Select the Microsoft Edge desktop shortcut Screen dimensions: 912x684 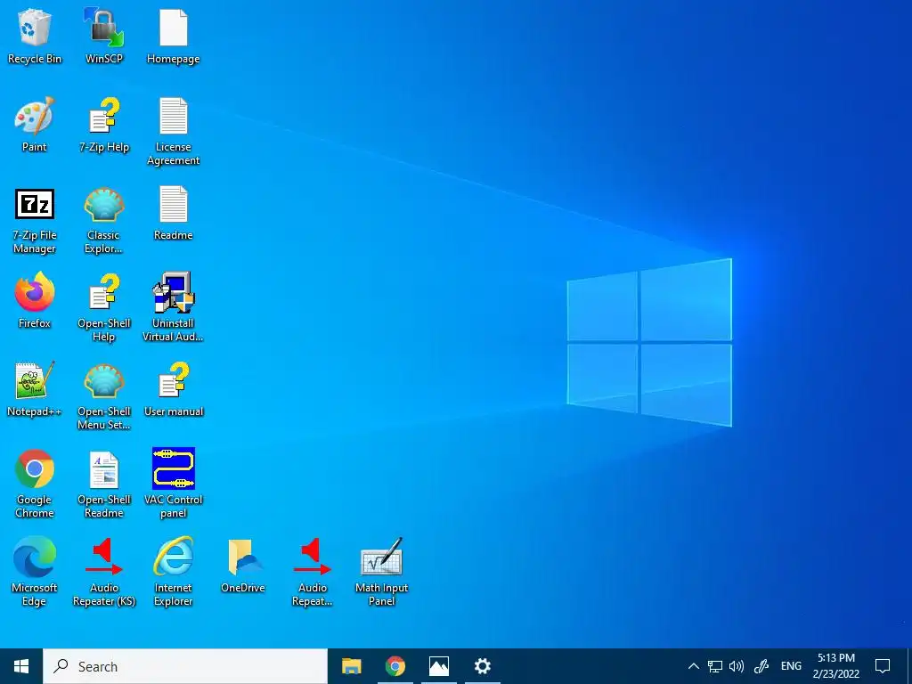[x=35, y=573]
